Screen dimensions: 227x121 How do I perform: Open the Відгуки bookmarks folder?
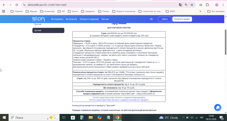31,11
